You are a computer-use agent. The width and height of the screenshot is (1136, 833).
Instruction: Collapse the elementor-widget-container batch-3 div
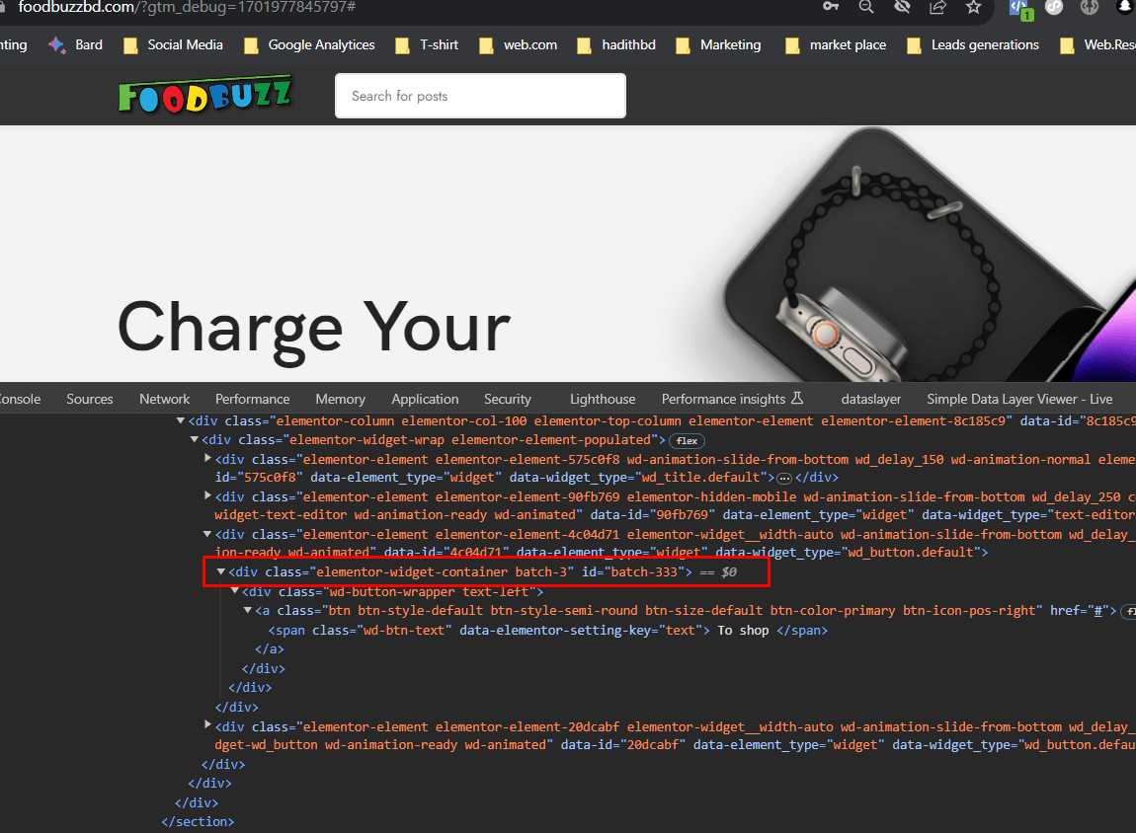point(221,572)
